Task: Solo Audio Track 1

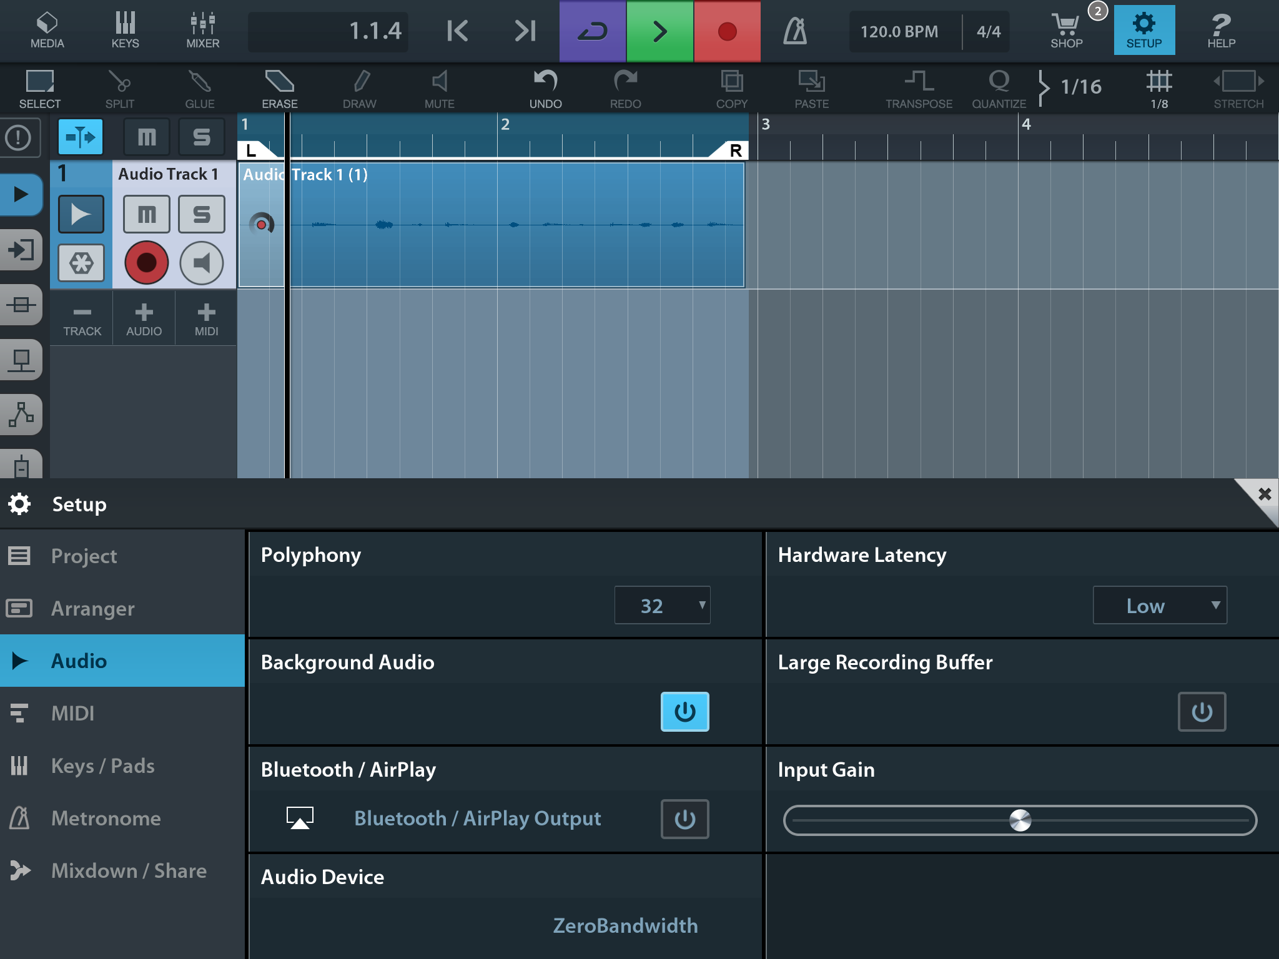Action: tap(202, 214)
